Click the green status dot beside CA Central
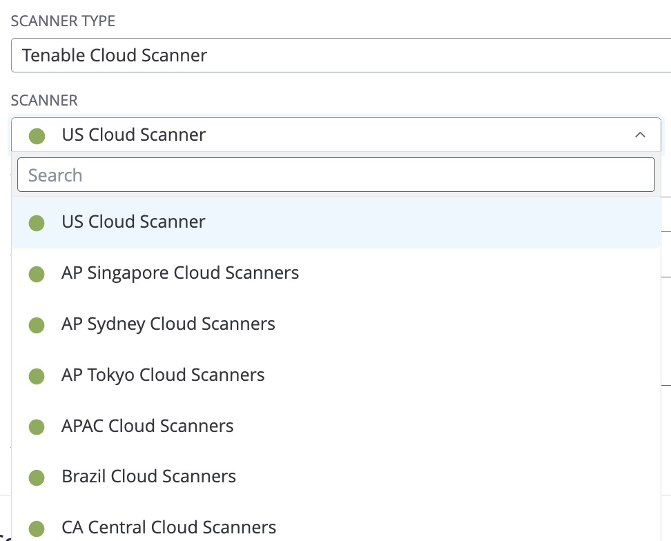The width and height of the screenshot is (671, 541). [x=37, y=529]
